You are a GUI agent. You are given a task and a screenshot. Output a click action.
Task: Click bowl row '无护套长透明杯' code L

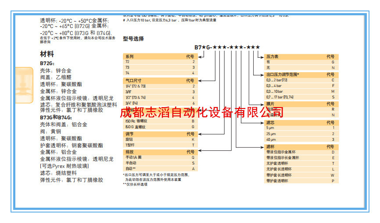pyautogui.click(x=301, y=169)
